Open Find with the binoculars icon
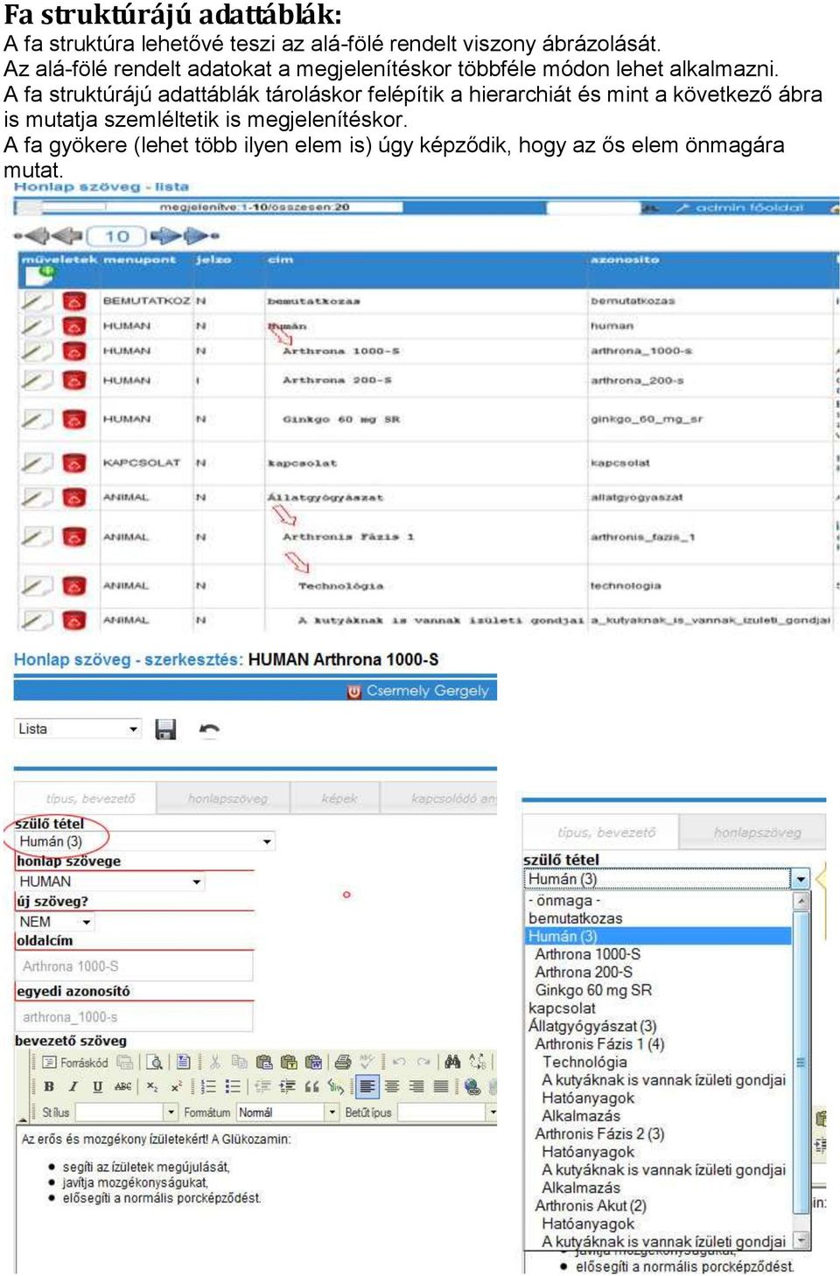840x1276 pixels. [x=452, y=1062]
